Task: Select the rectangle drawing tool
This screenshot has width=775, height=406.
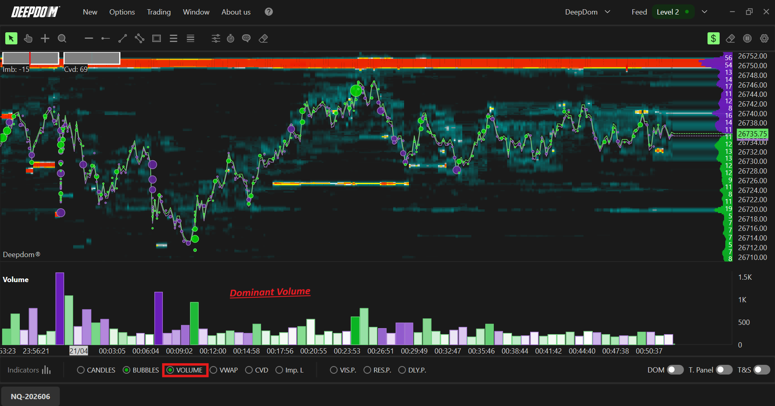Action: tap(156, 38)
